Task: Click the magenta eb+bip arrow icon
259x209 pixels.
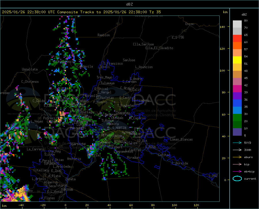Action: point(237,171)
